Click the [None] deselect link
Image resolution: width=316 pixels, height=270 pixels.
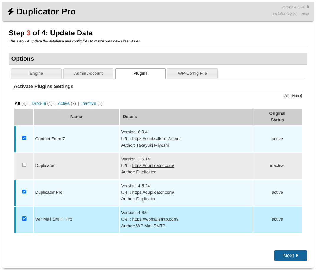pyautogui.click(x=297, y=96)
